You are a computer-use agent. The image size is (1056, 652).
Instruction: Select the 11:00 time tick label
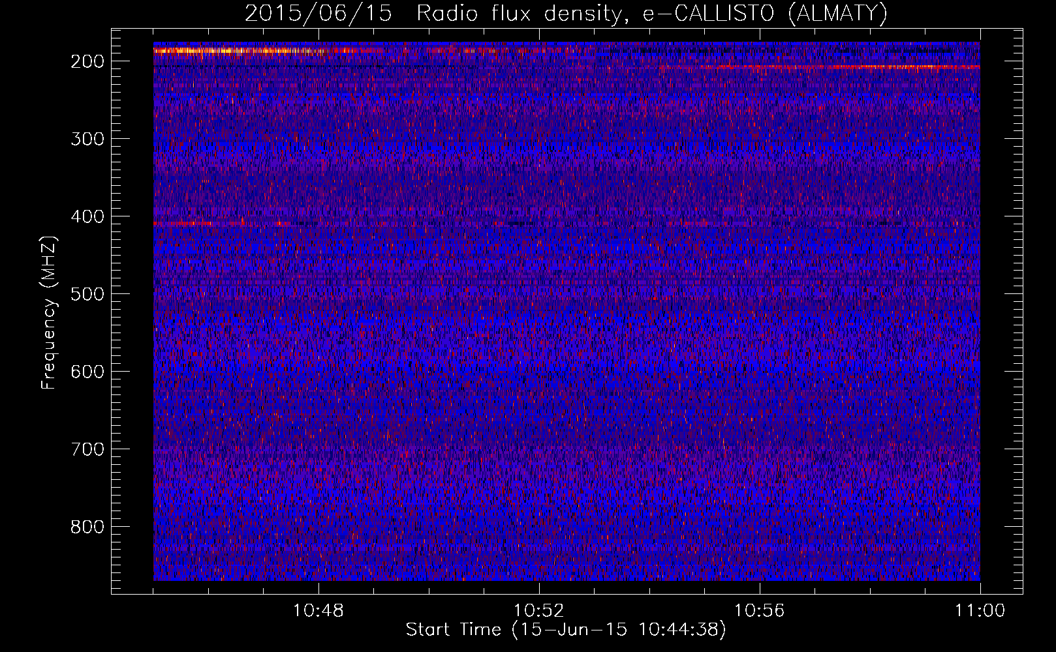pos(980,611)
